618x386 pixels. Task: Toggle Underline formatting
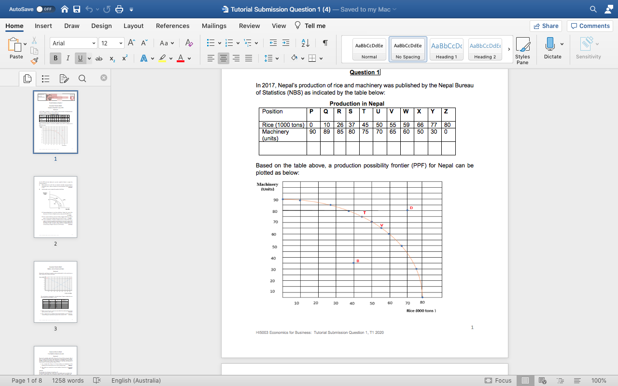pos(80,58)
